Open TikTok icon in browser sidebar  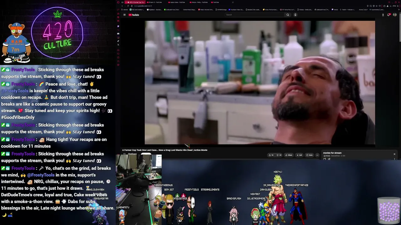[x=118, y=41]
